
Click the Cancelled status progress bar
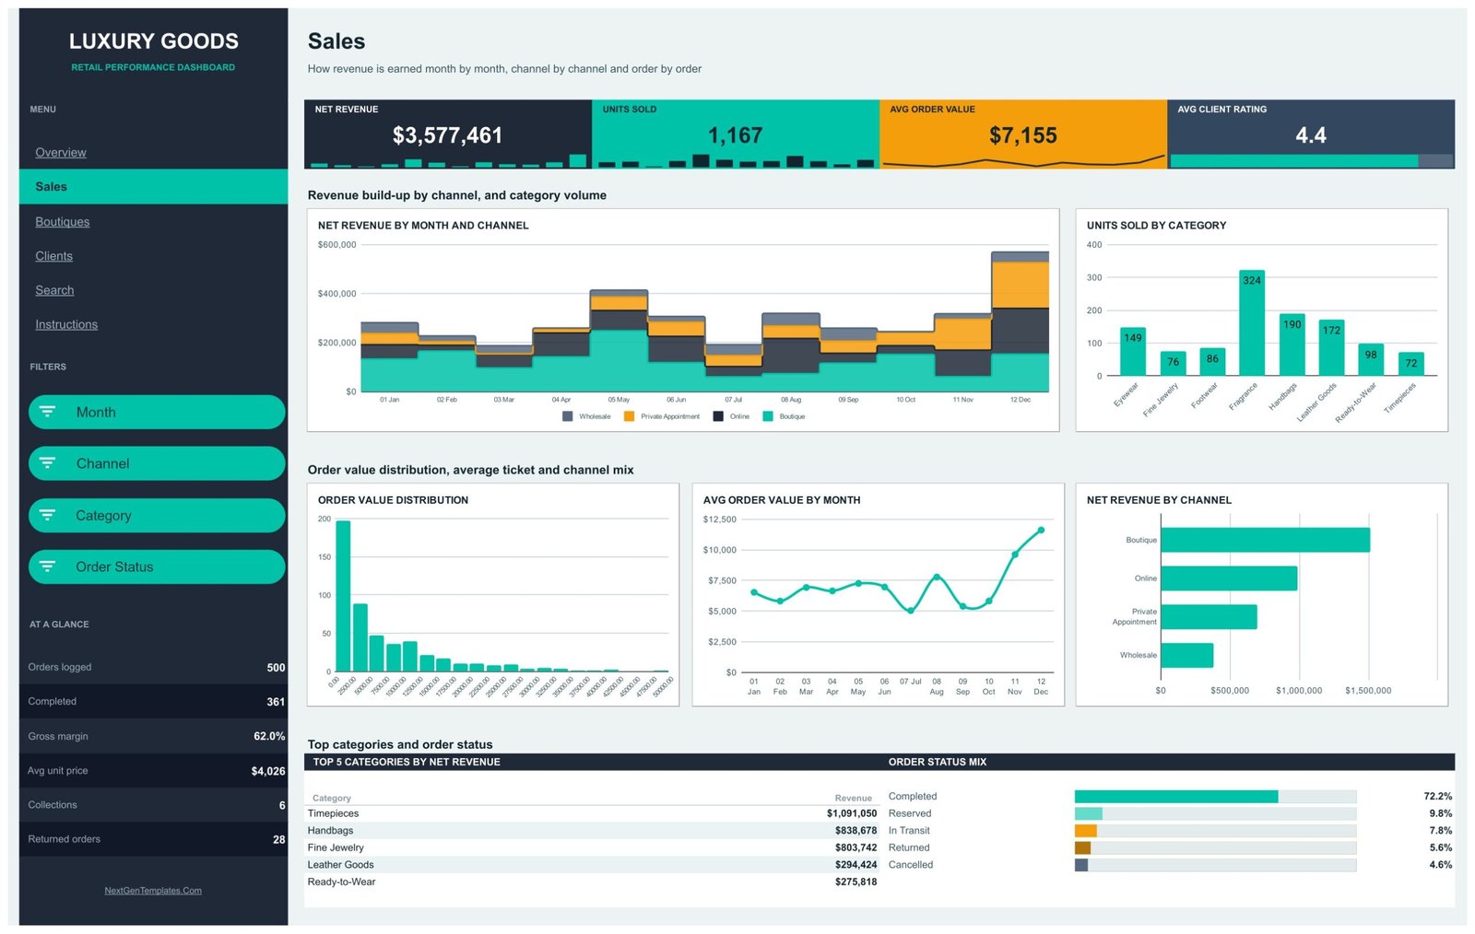click(1215, 865)
